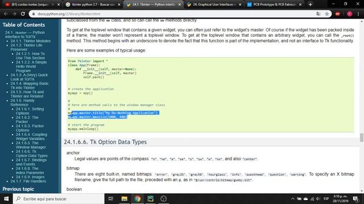Click the ESP input language indicator

coord(326,199)
